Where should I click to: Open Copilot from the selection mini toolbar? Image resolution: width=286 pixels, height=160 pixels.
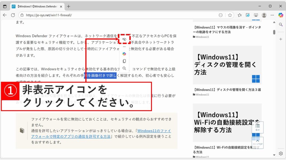[x=124, y=54]
